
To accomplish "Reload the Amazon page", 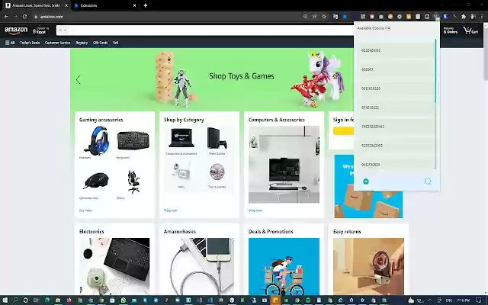I will 24,17.
